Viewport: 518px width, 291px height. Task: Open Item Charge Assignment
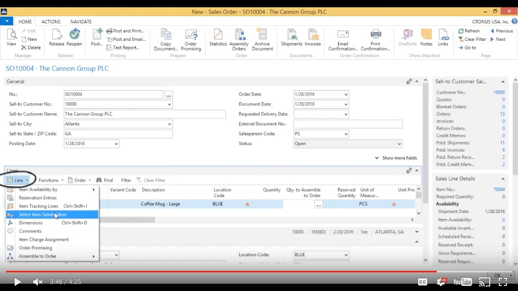coord(52,240)
